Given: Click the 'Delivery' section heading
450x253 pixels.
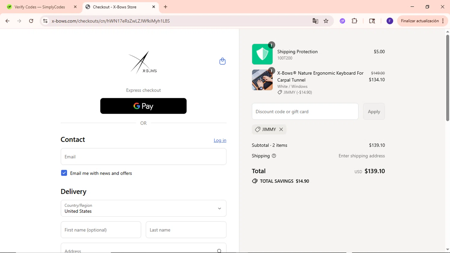Looking at the screenshot, I should tap(73, 191).
